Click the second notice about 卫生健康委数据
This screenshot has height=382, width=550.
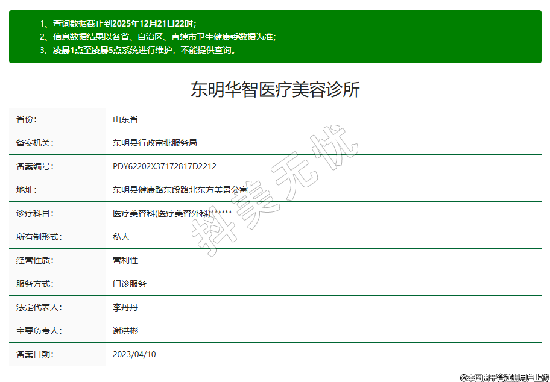164,37
